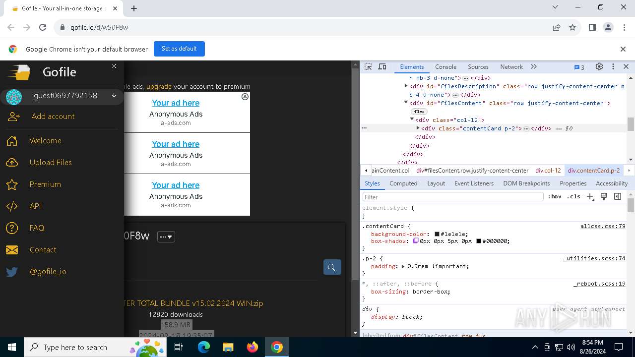Open _reboot.scss:19 source link
635x357 pixels.
[599, 284]
